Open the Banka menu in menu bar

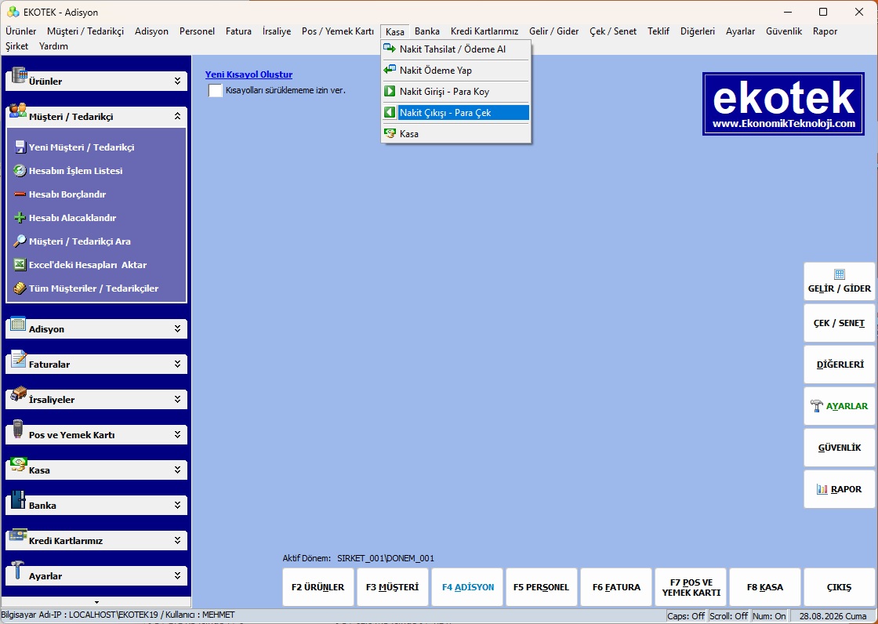click(x=426, y=31)
